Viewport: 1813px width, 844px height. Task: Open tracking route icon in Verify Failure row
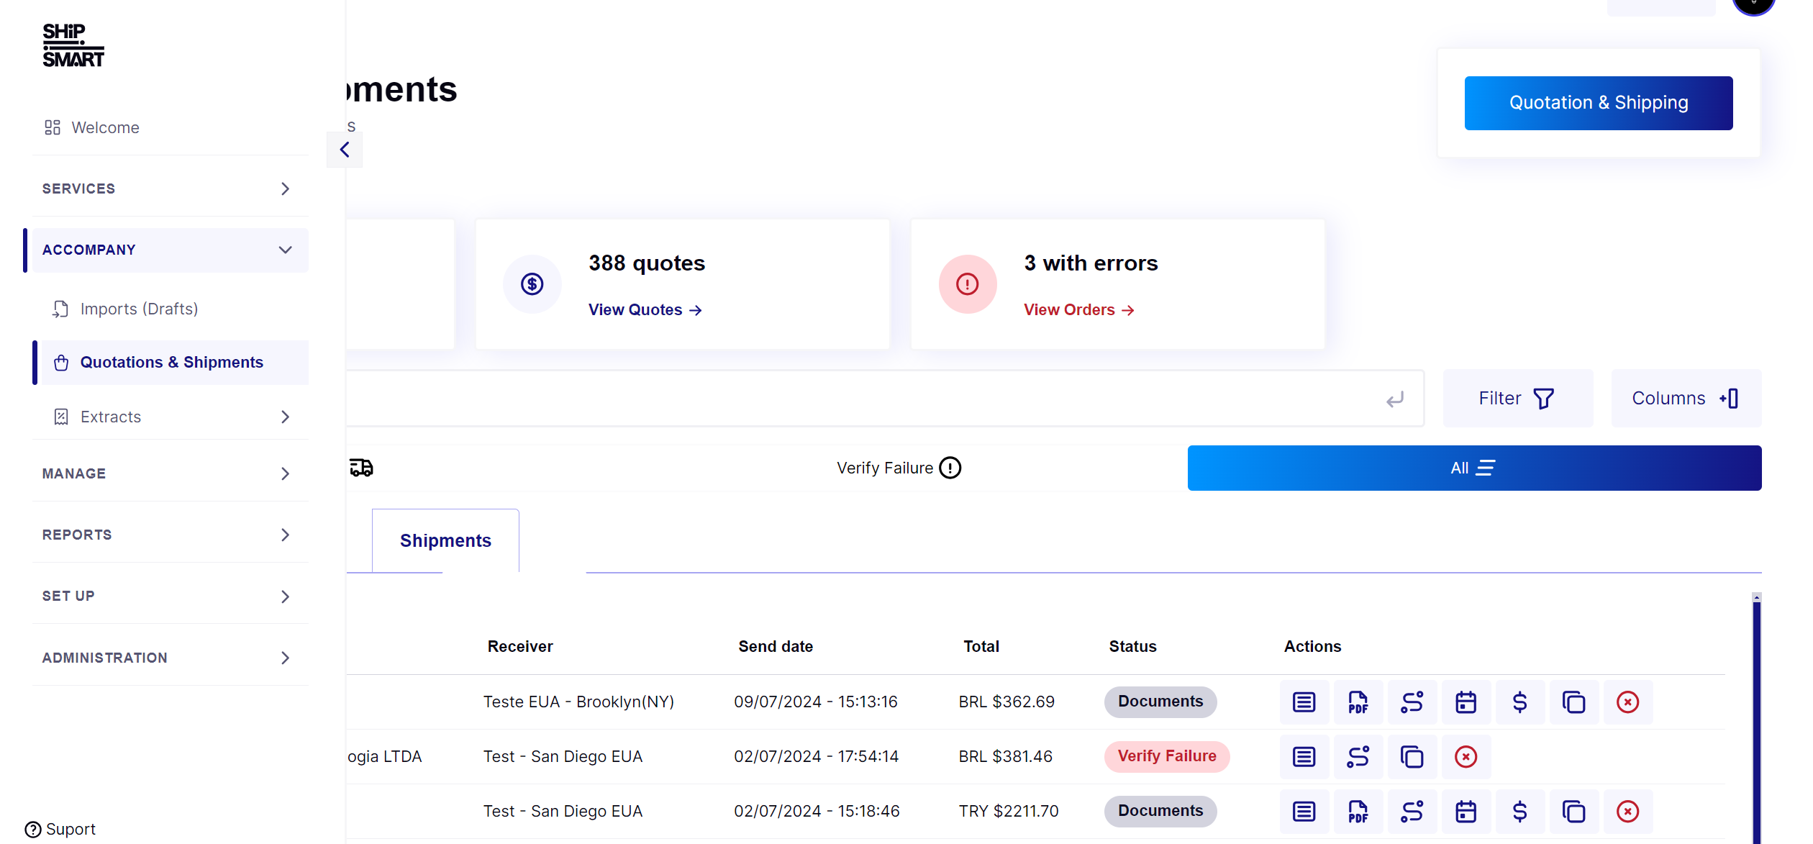pos(1358,757)
